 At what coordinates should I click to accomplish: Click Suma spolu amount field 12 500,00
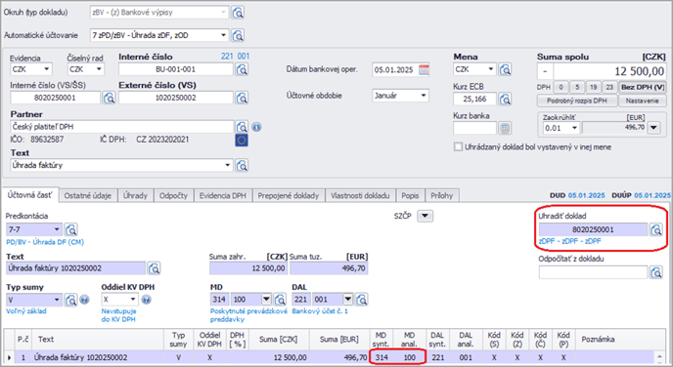click(x=610, y=71)
